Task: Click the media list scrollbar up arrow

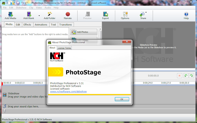Action: click(100, 29)
